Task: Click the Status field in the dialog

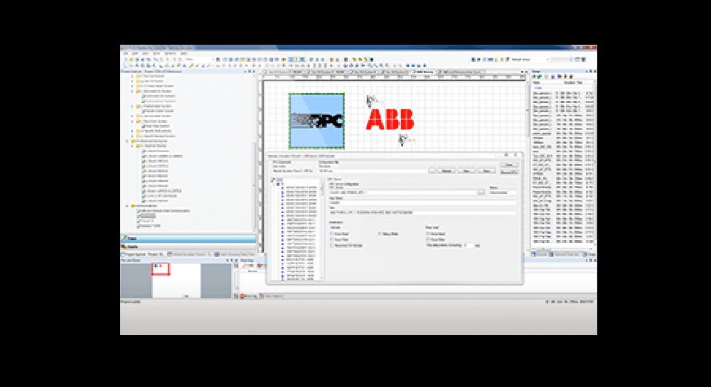Action: [503, 192]
